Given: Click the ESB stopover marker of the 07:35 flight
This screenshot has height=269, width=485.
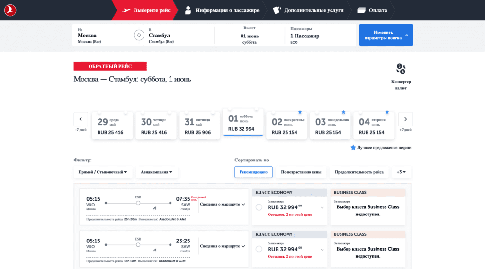Looking at the screenshot, I should click(x=138, y=203).
